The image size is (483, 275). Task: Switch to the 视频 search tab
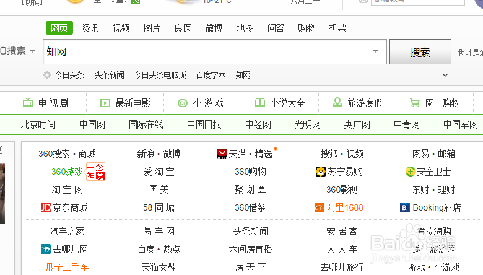[x=121, y=28]
